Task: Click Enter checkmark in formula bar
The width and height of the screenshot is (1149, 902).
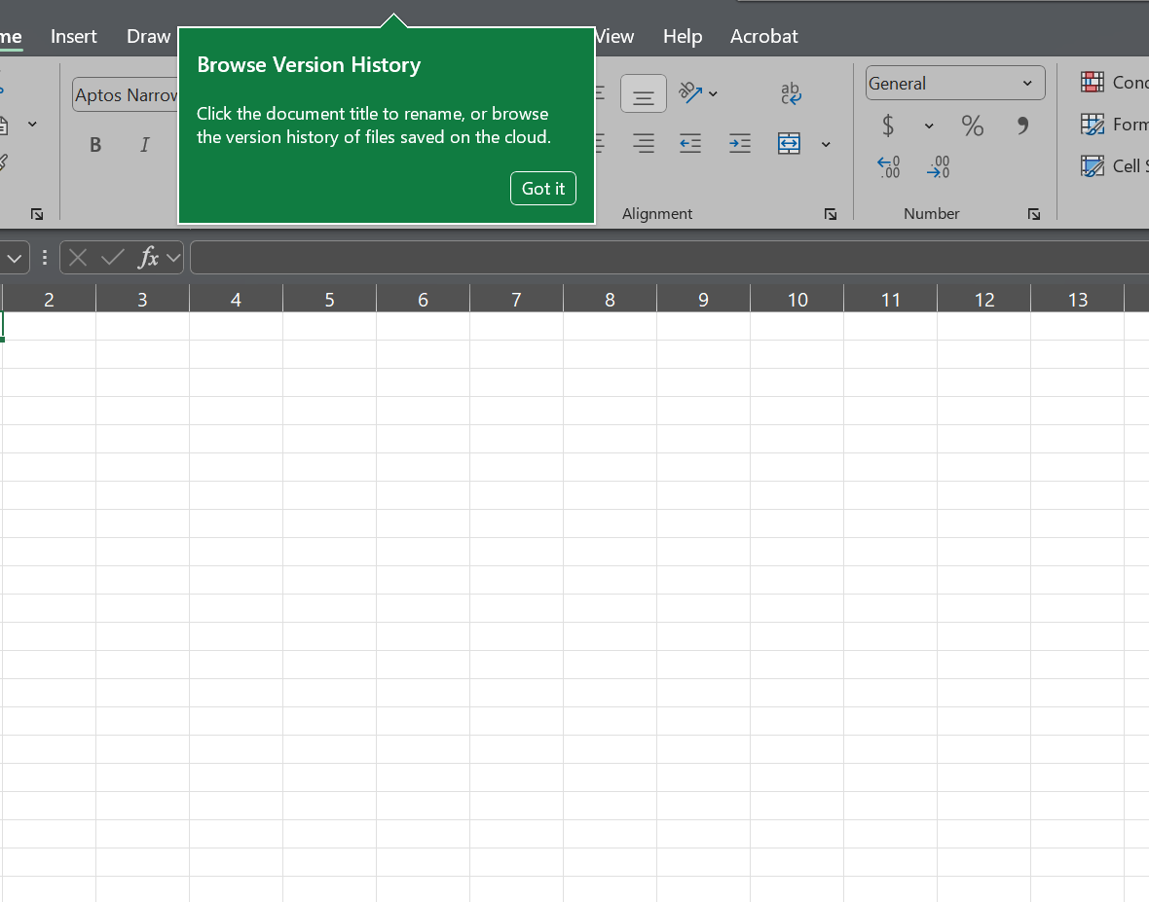Action: tap(112, 258)
